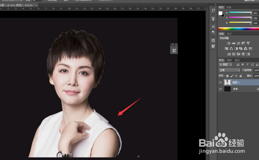Click the B value field 244
The image size is (259, 160).
(256, 23)
